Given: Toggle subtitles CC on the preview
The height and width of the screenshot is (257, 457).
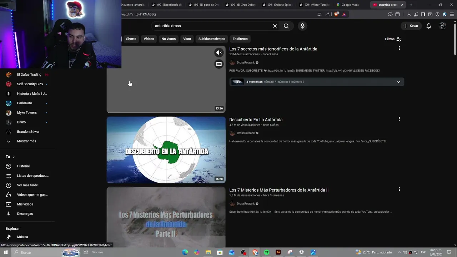Looking at the screenshot, I should (x=219, y=64).
